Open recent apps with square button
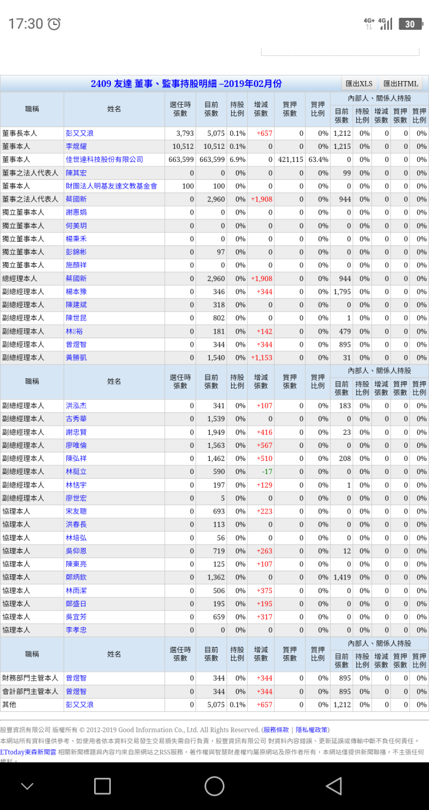The width and height of the screenshot is (429, 810). click(102, 786)
